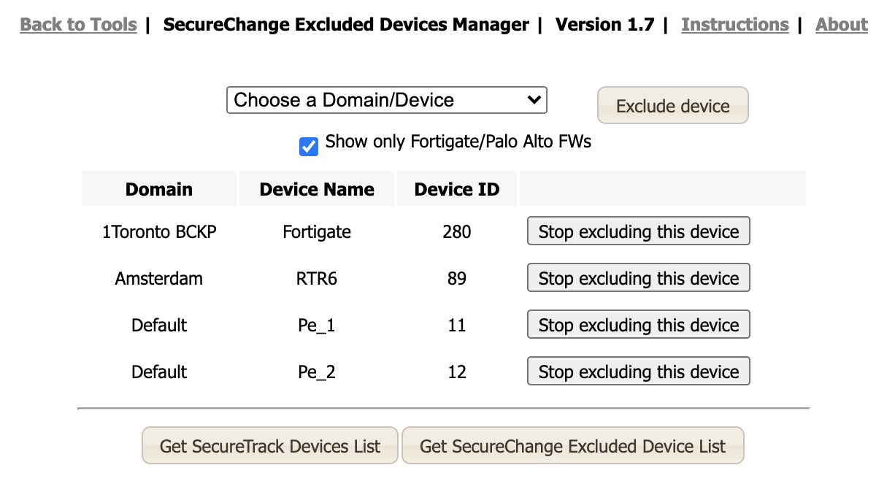Select the Device Name column header

click(317, 189)
